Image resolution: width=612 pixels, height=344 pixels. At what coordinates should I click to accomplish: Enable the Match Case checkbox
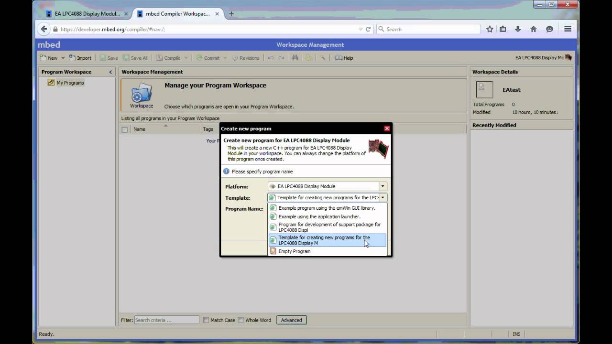pyautogui.click(x=206, y=320)
